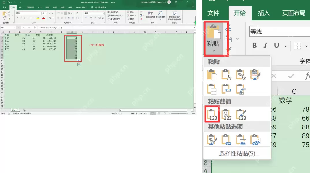The image size is (310, 173).
Task: Switch to 插入 tab in enlarged ribbon view
Action: click(x=264, y=13)
